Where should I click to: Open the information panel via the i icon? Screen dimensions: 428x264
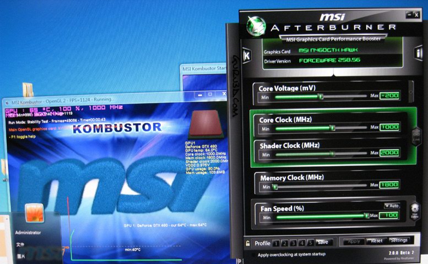click(419, 53)
